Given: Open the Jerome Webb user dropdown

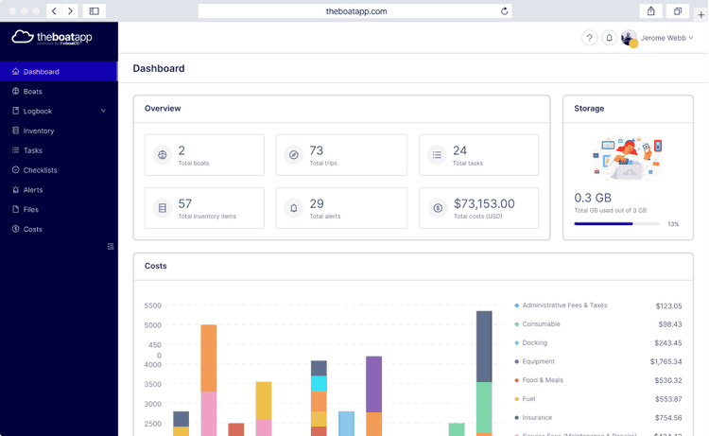Looking at the screenshot, I should tap(659, 38).
